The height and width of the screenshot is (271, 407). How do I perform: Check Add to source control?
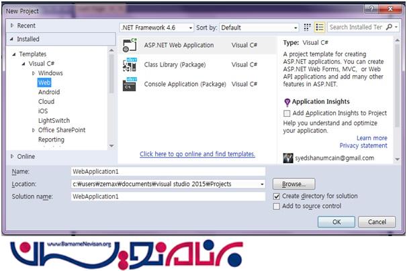[277, 206]
